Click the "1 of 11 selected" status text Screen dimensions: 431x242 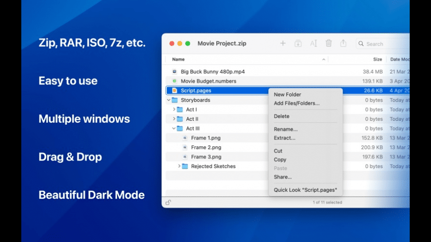pos(327,202)
